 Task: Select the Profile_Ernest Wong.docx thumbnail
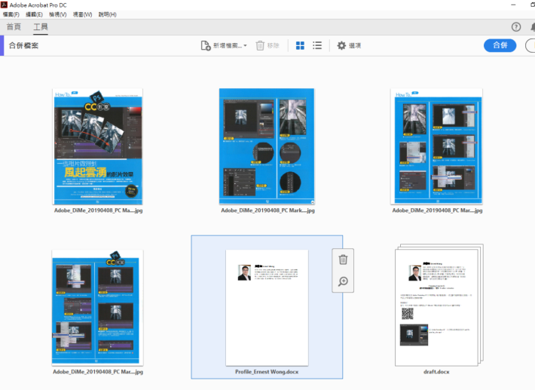(x=267, y=308)
